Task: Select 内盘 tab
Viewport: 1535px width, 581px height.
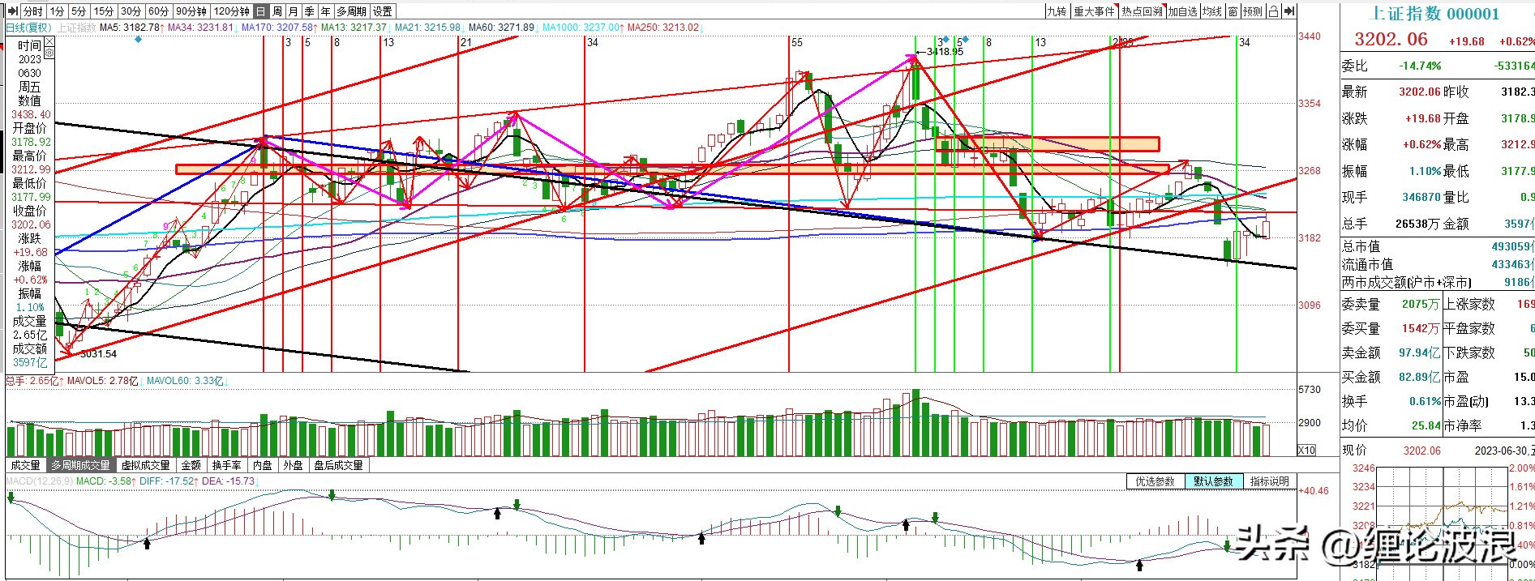Action: pyautogui.click(x=263, y=465)
